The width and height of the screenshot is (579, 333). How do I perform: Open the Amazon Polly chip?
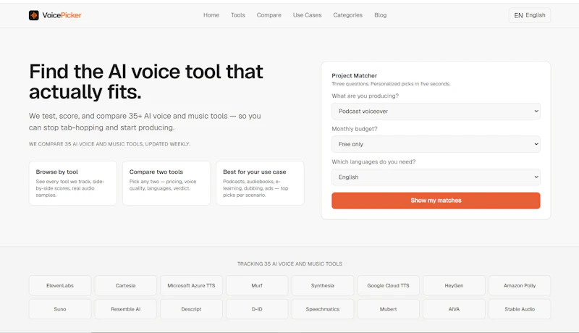coord(520,285)
